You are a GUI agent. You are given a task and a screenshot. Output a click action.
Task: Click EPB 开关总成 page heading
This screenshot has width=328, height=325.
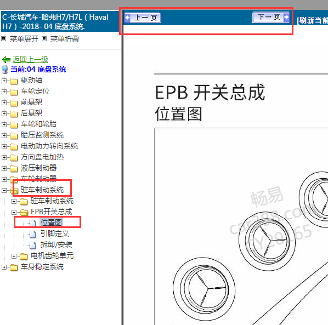point(210,93)
